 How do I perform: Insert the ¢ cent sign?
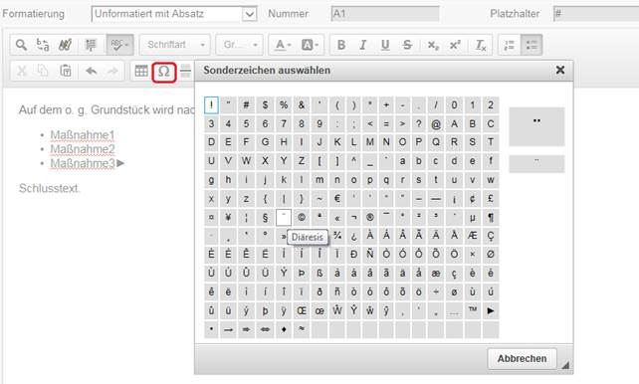click(473, 199)
